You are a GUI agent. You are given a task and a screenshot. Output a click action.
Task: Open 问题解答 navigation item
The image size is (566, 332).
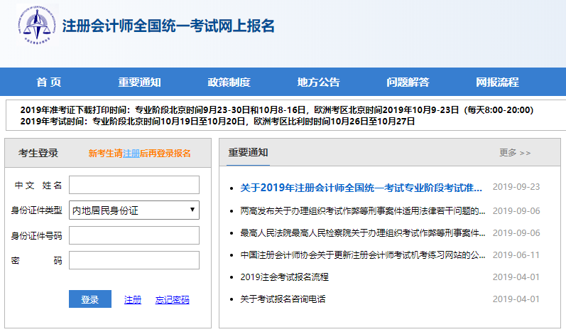coord(408,82)
